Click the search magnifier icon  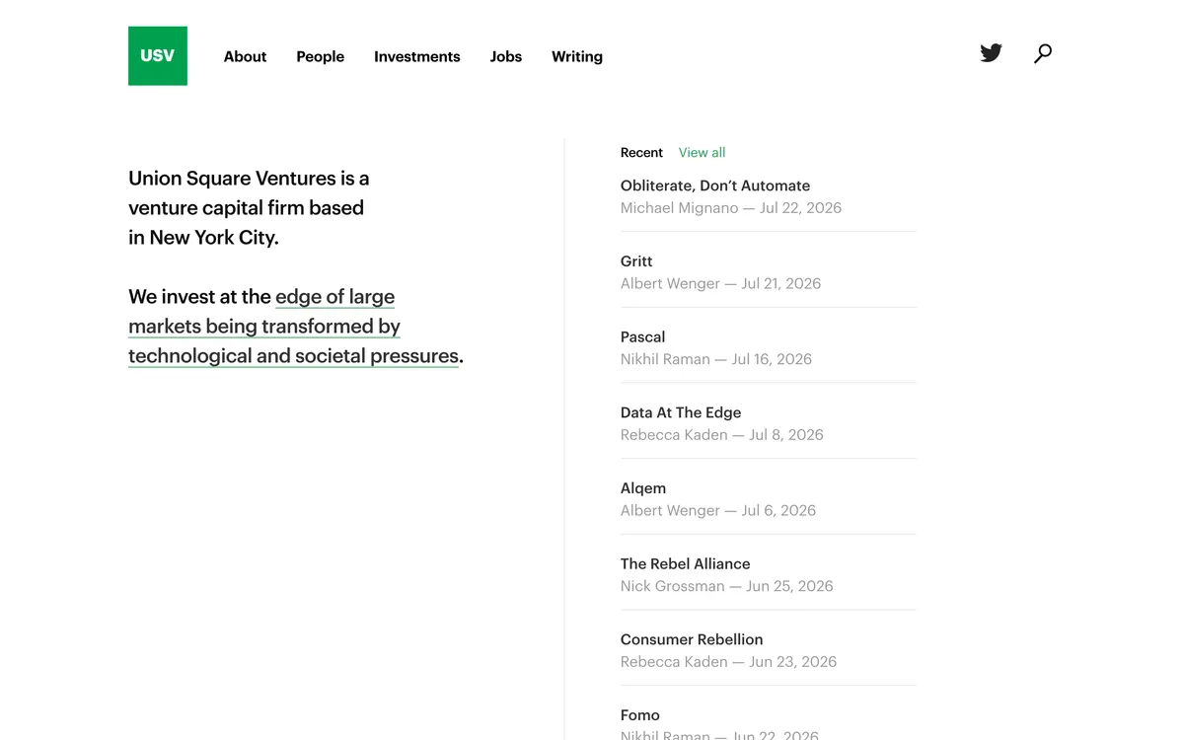[1043, 53]
